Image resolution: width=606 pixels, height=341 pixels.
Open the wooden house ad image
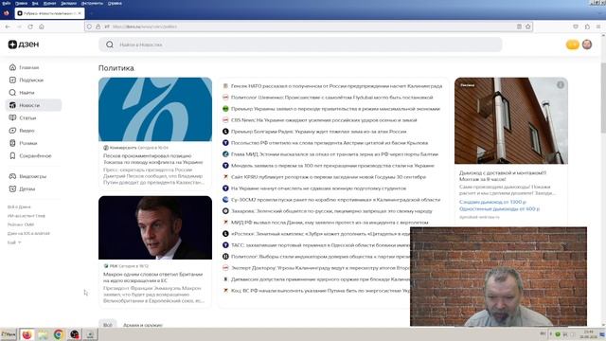[x=511, y=120]
